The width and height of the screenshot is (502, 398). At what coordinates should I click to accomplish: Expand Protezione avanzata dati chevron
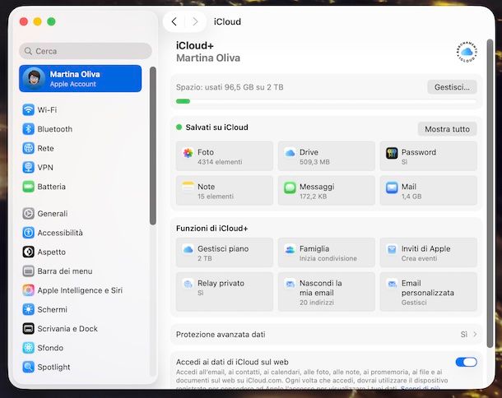click(475, 334)
